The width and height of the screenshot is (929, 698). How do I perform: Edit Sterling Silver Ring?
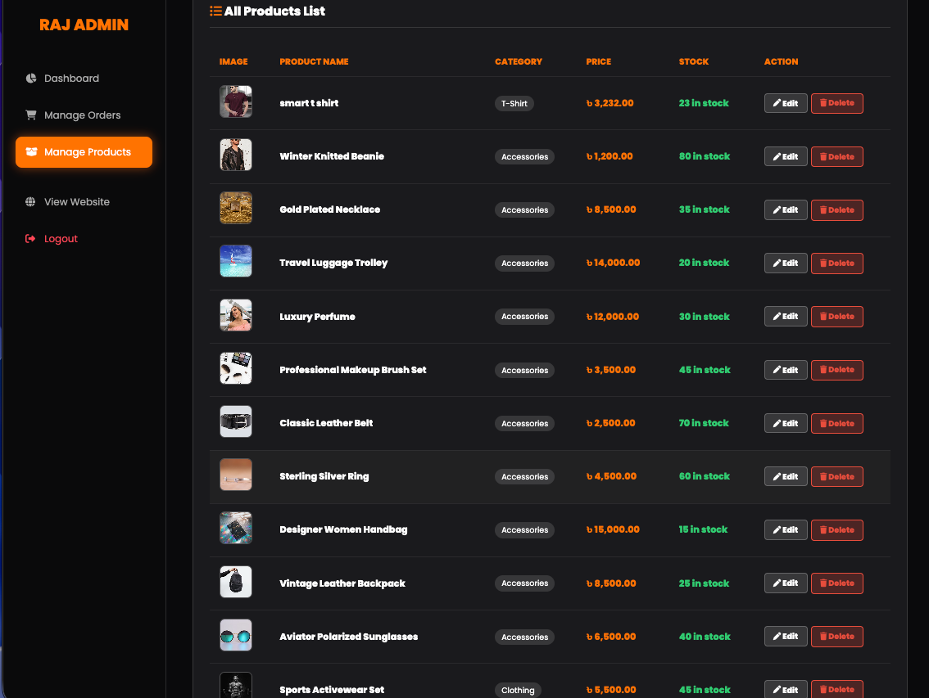(786, 476)
